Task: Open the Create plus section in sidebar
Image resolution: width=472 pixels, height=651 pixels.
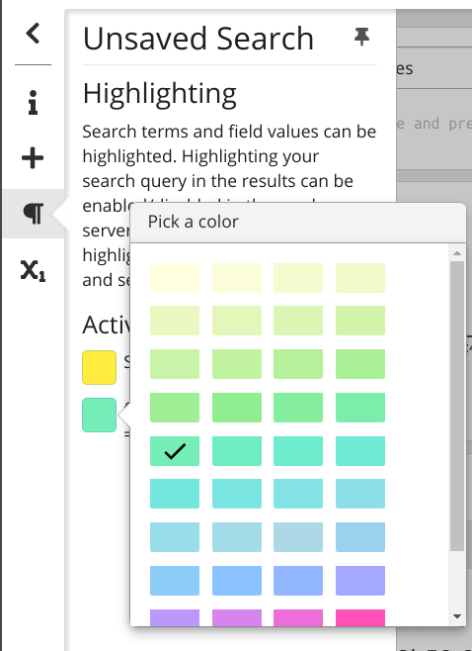Action: [33, 158]
